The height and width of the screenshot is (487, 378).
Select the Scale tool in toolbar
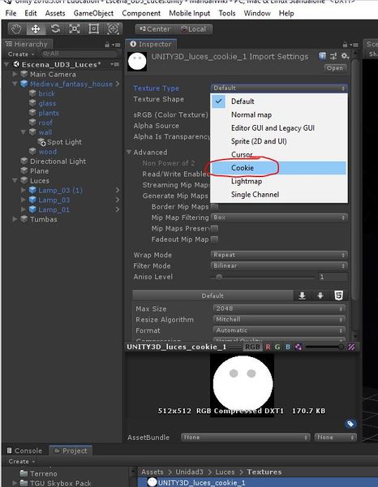[x=75, y=29]
